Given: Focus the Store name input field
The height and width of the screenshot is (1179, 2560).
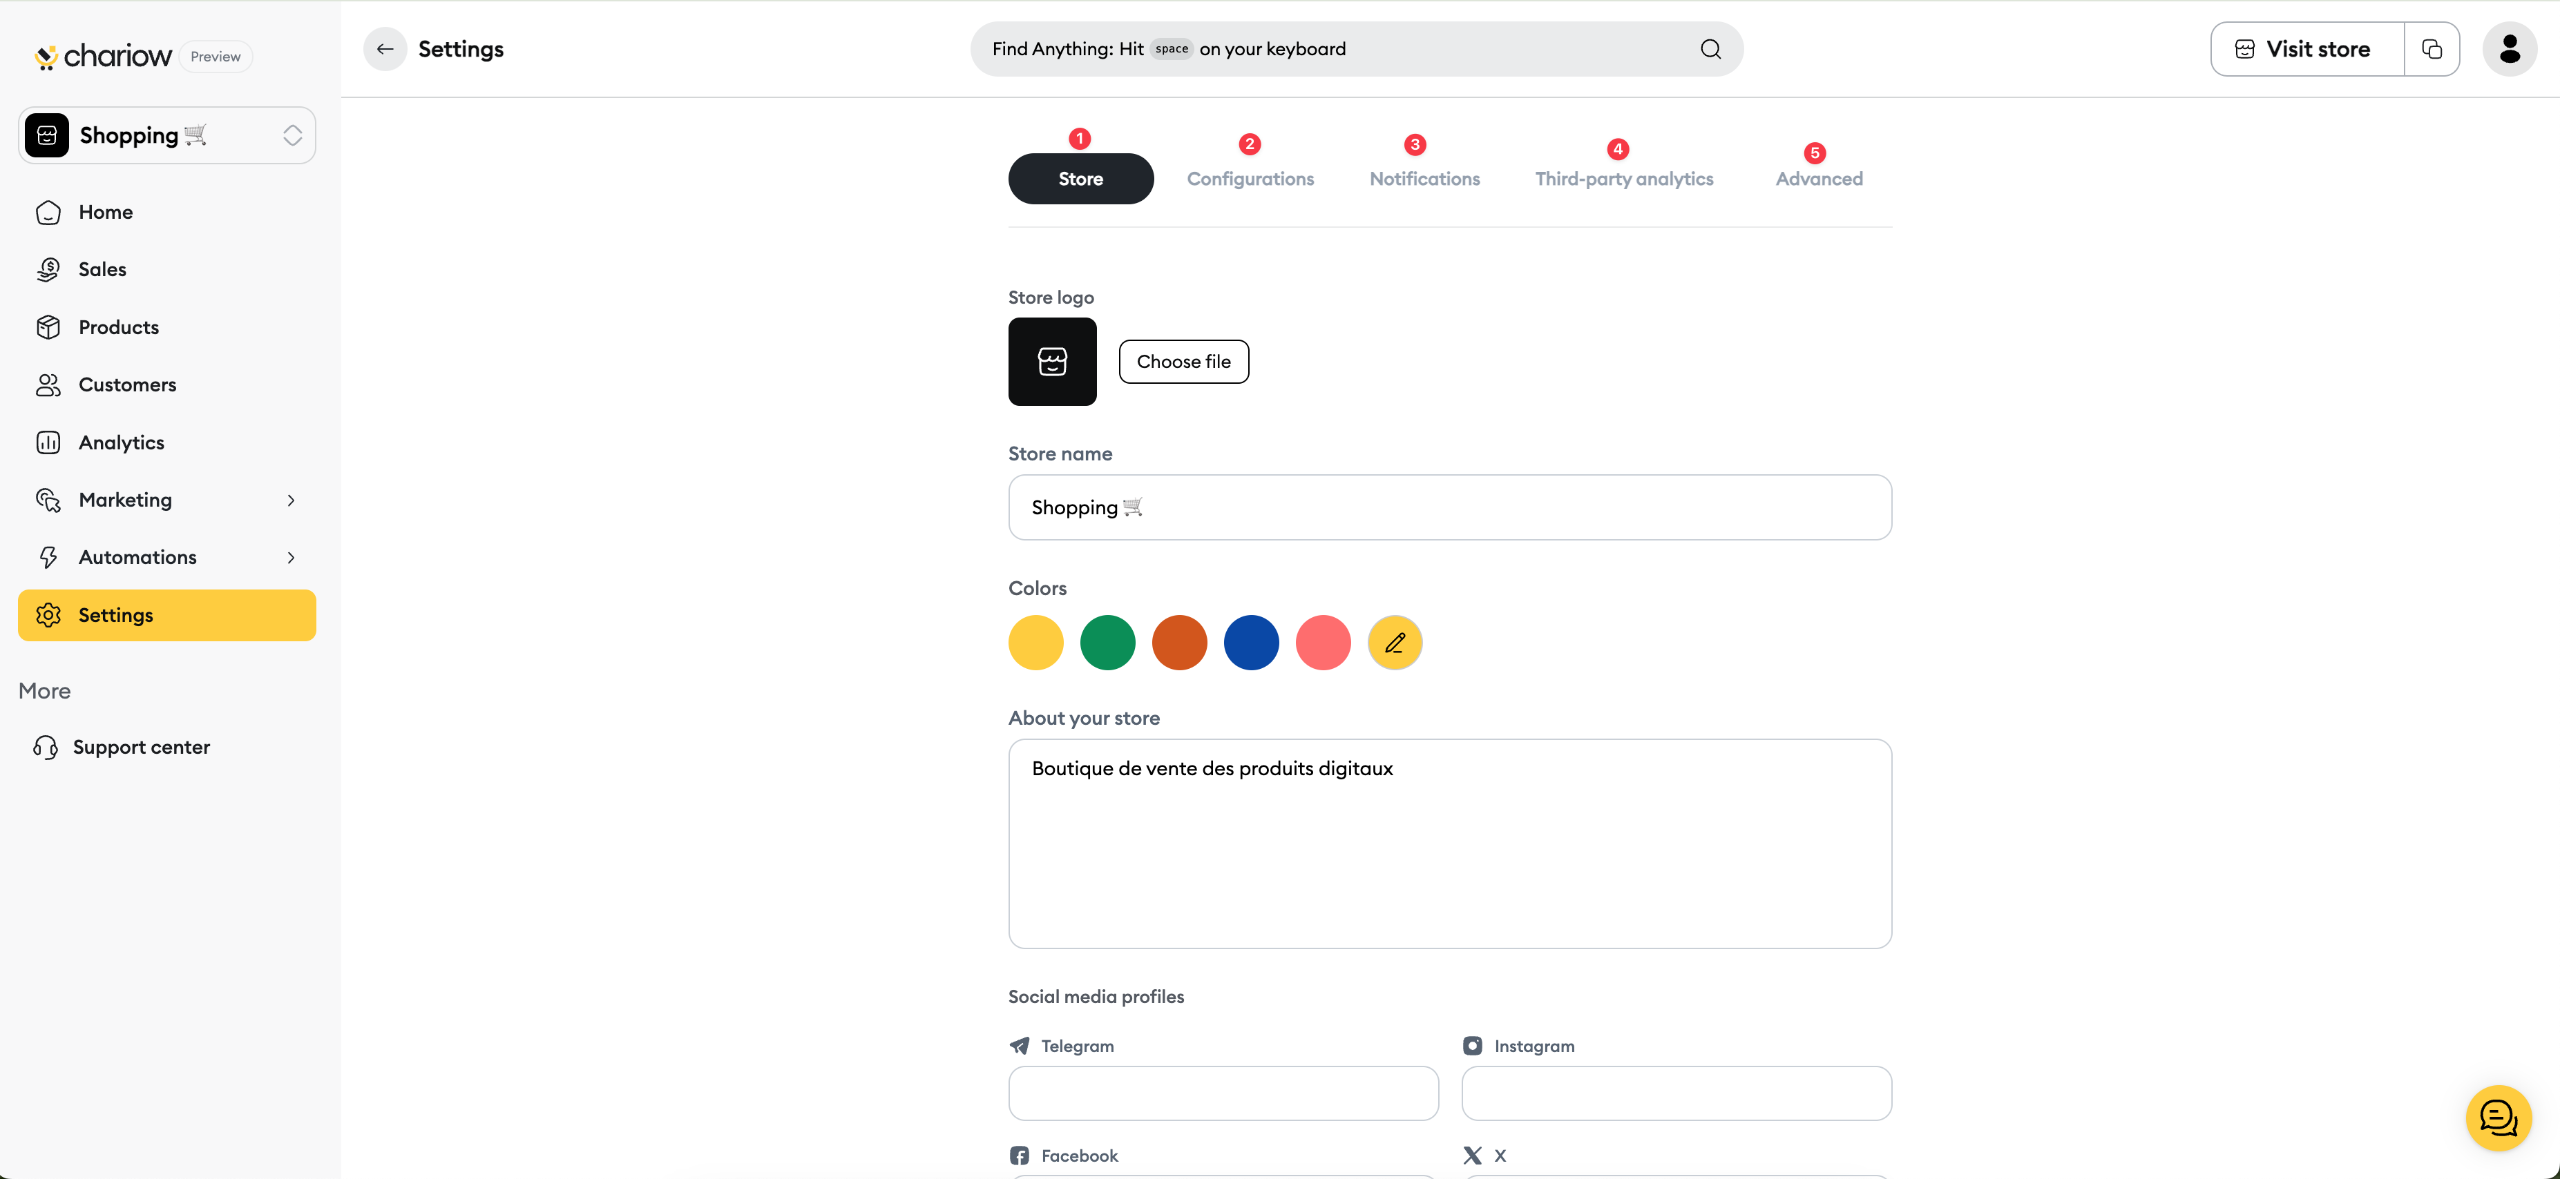Looking at the screenshot, I should [x=1450, y=507].
